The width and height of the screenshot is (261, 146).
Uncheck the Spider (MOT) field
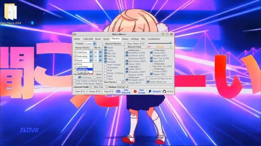pyautogui.click(x=127, y=69)
